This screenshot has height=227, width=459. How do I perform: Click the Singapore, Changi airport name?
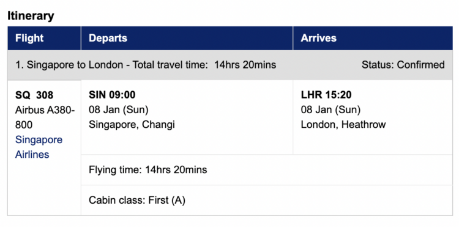tap(132, 125)
